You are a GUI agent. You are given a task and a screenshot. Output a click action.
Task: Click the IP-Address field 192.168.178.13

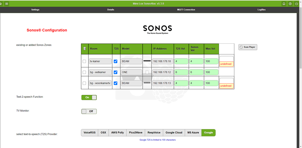(163, 83)
